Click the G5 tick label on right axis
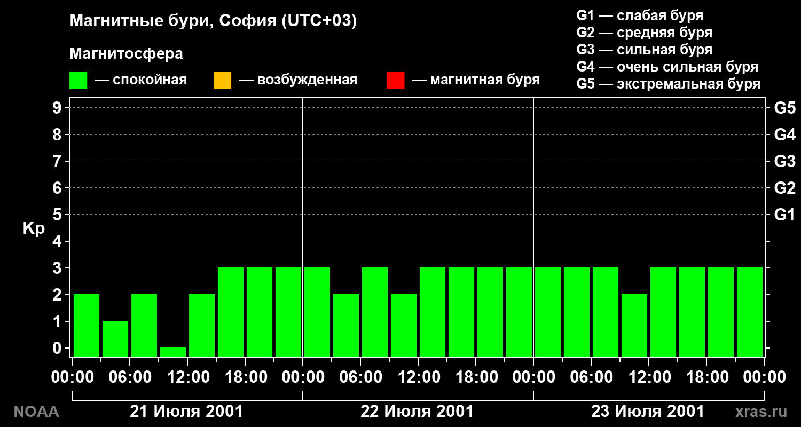 click(785, 108)
